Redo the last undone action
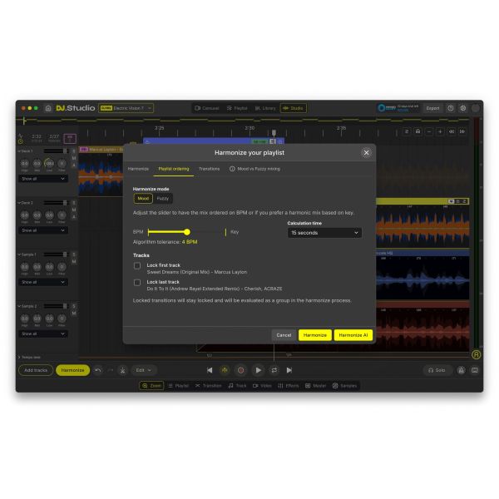 pos(111,370)
